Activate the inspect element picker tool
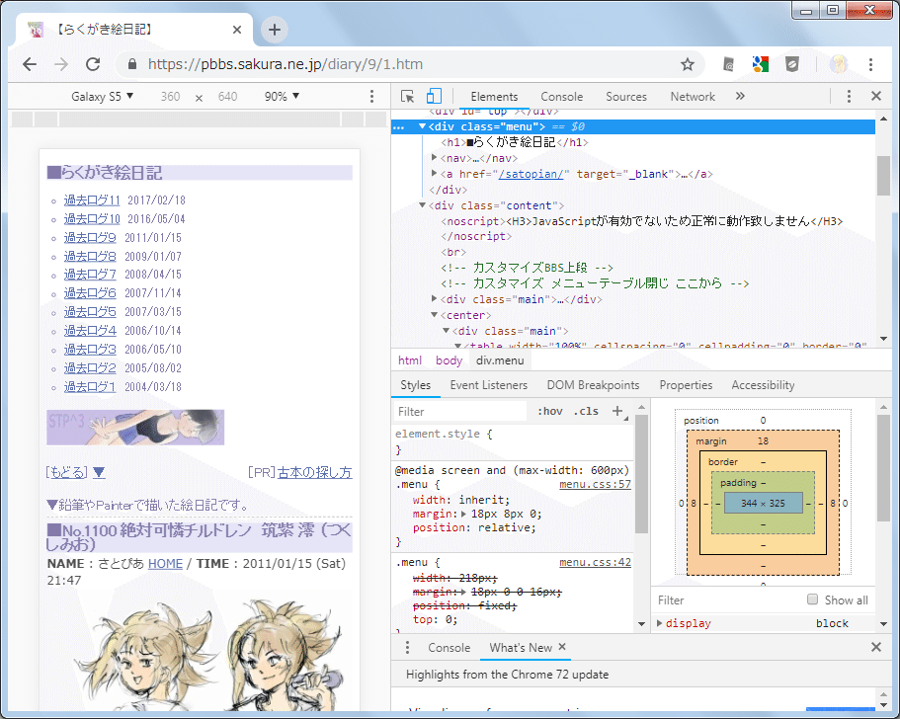Viewport: 900px width, 719px height. (408, 97)
